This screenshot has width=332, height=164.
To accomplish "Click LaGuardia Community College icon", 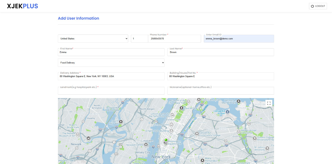I will point(197,134).
